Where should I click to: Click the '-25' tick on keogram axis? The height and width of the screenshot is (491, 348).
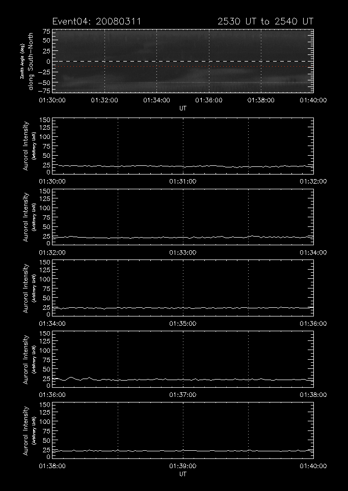click(x=44, y=72)
